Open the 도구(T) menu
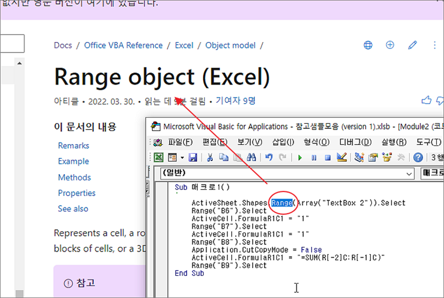 [429, 142]
